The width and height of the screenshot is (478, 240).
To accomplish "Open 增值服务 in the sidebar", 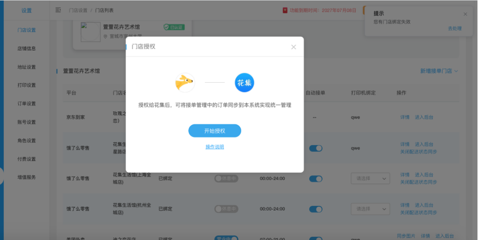I will coord(26,177).
